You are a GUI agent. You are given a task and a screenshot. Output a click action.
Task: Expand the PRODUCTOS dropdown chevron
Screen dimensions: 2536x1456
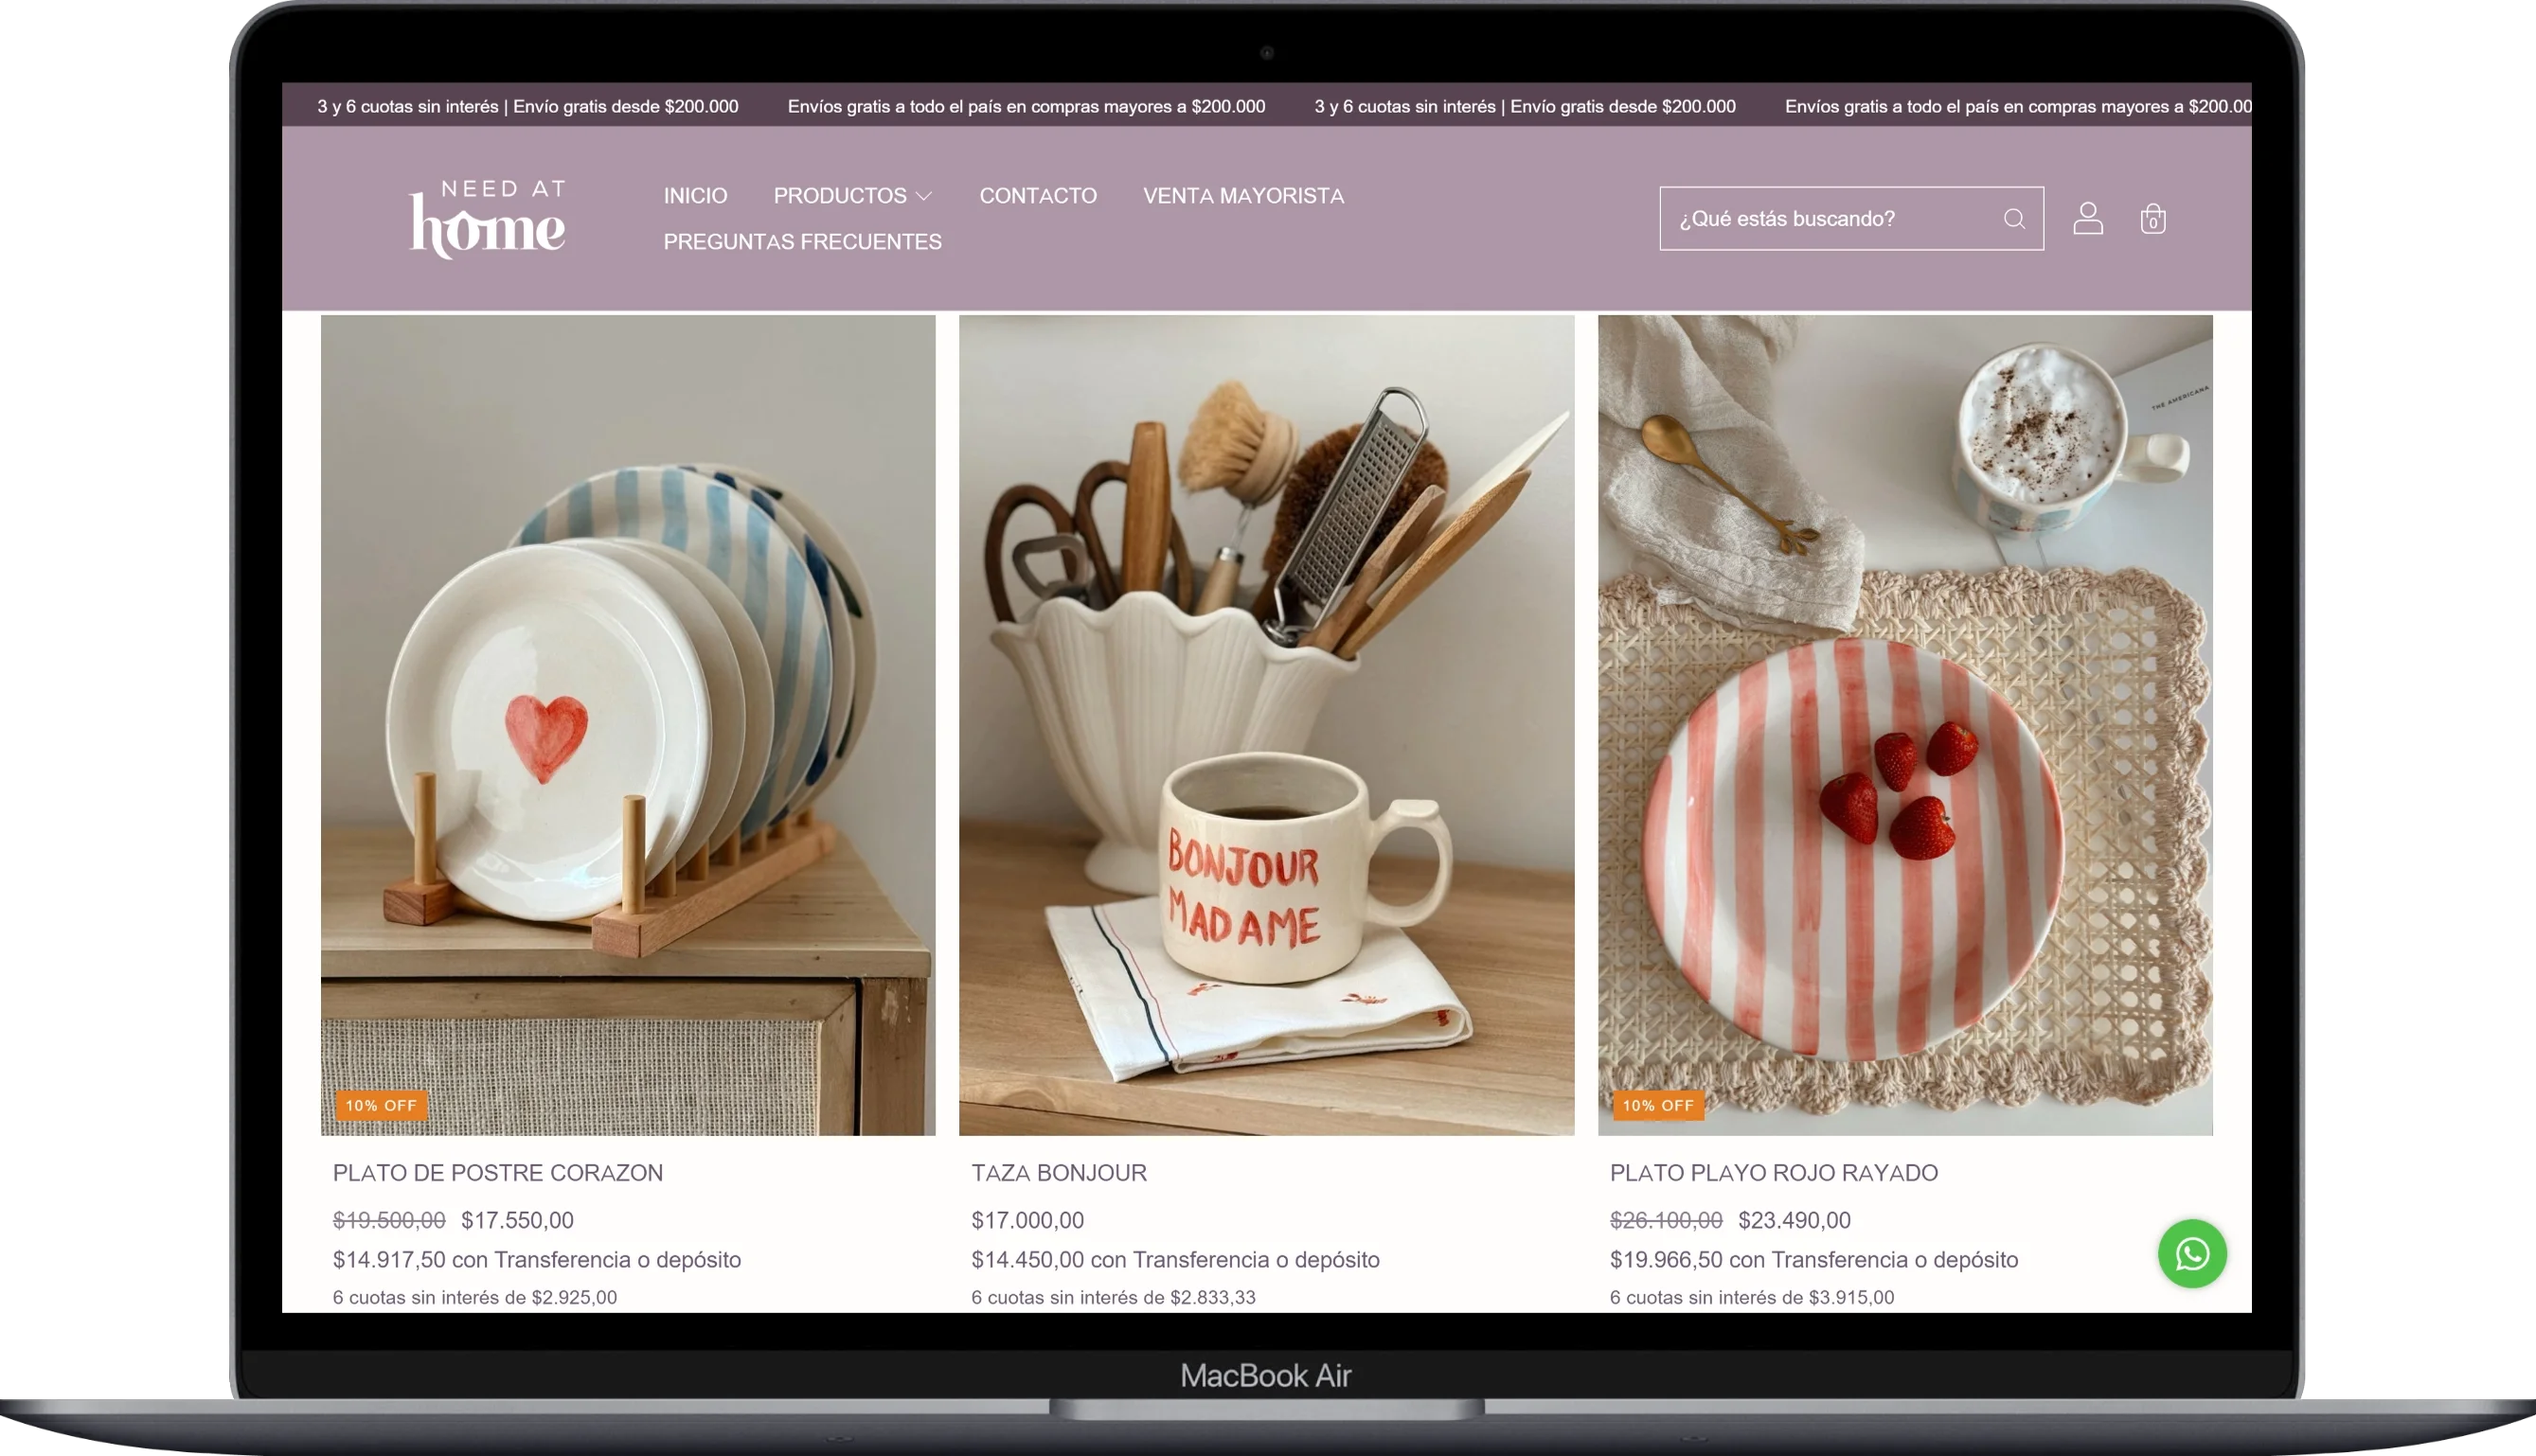924,196
